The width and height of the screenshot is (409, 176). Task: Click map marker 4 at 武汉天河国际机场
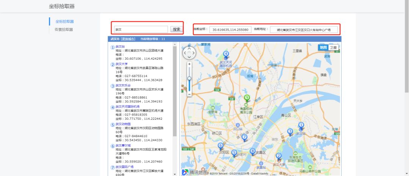tap(226, 55)
